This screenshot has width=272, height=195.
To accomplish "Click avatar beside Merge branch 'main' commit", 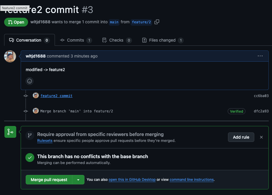I will (36, 111).
